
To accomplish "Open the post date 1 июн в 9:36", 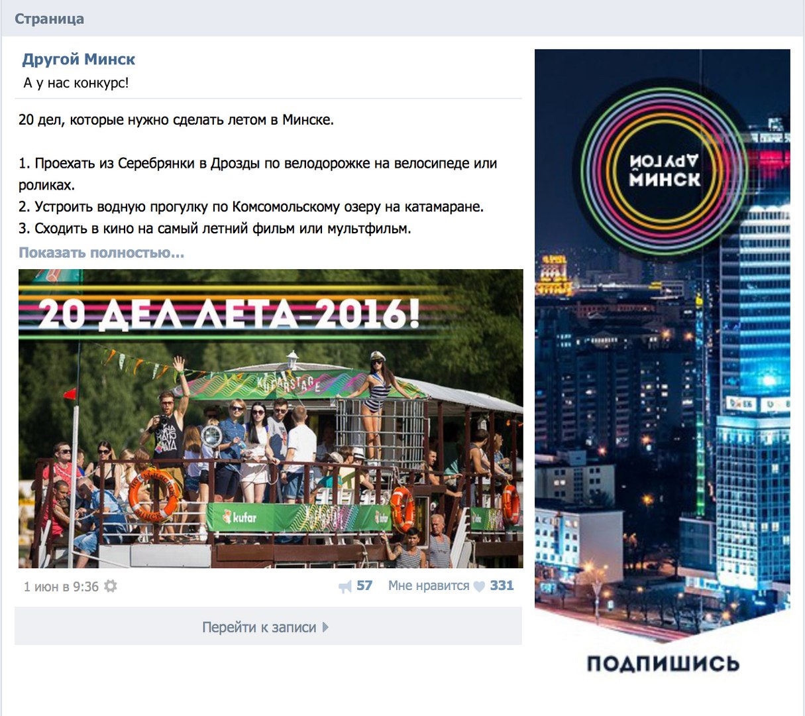I will coord(61,587).
